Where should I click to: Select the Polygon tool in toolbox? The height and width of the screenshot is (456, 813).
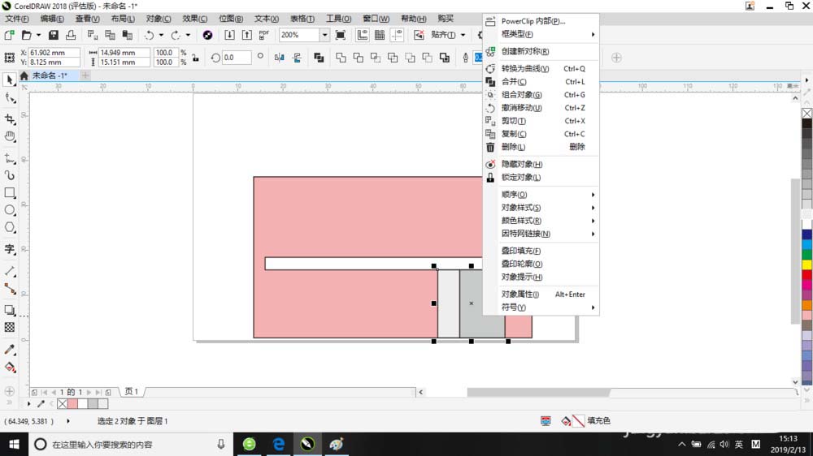[x=10, y=227]
